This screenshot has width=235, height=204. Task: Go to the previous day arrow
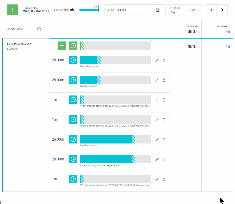click(211, 10)
